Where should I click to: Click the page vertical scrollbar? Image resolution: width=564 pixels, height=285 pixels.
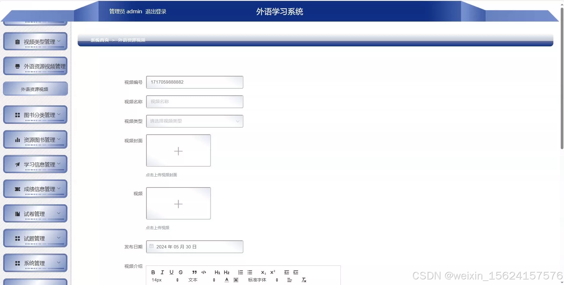click(x=562, y=78)
